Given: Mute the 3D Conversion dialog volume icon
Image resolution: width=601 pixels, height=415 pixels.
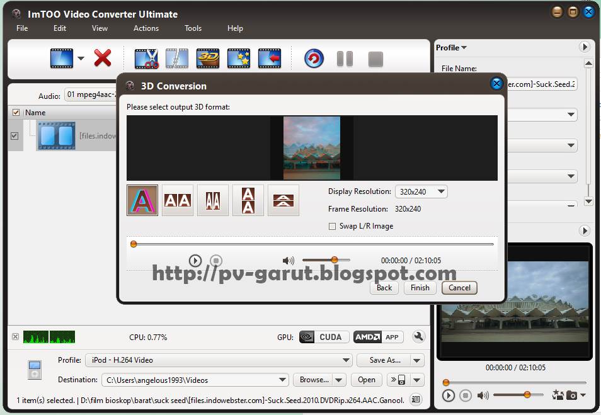Looking at the screenshot, I should click(289, 261).
